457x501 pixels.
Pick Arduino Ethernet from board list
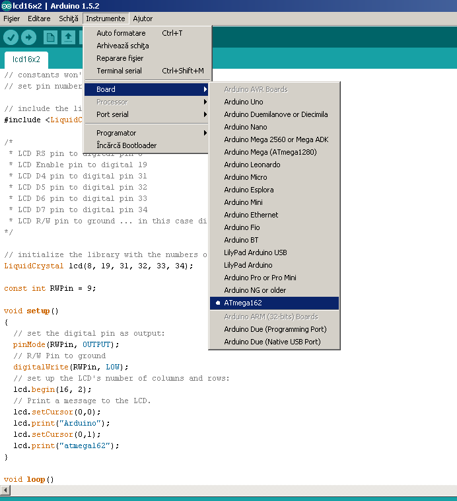coord(274,215)
